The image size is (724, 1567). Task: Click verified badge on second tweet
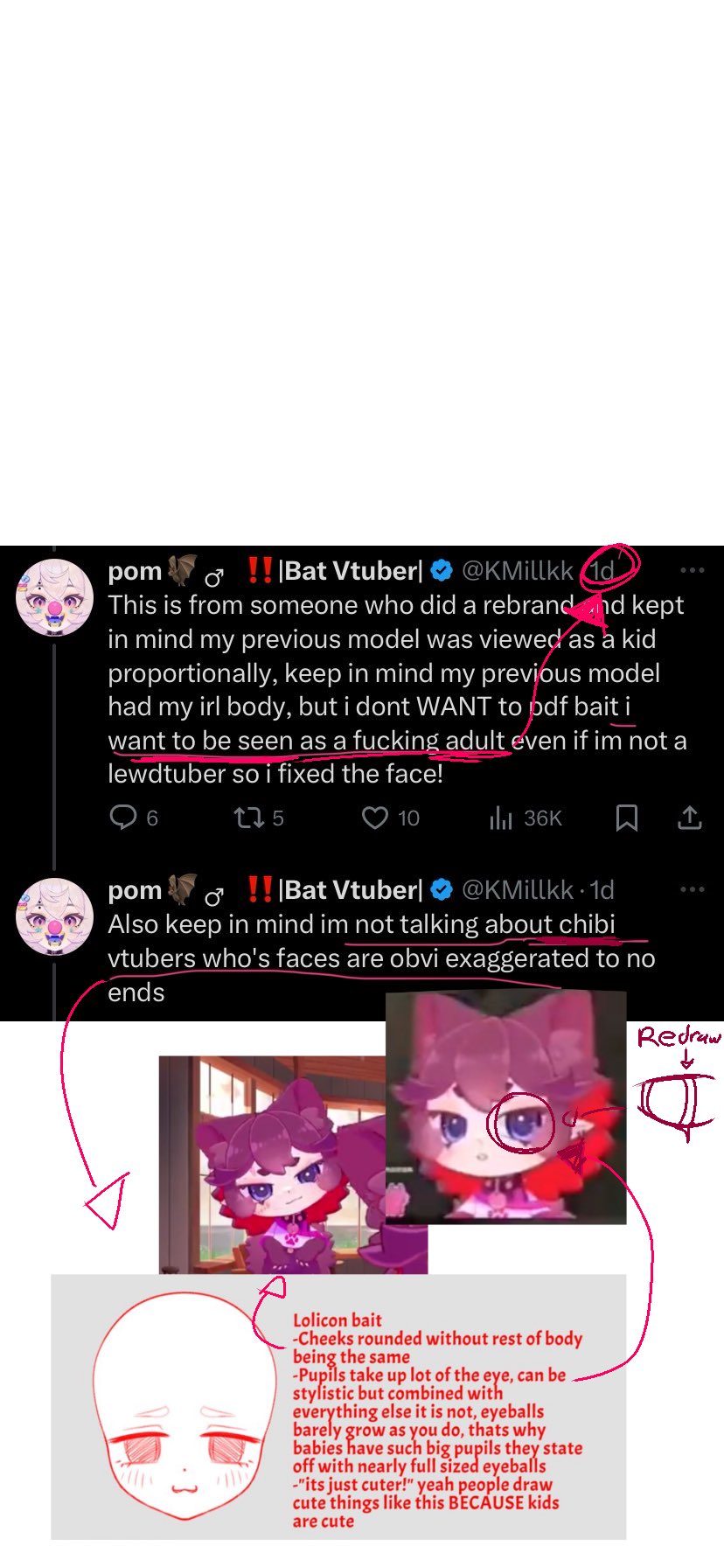pos(442,890)
